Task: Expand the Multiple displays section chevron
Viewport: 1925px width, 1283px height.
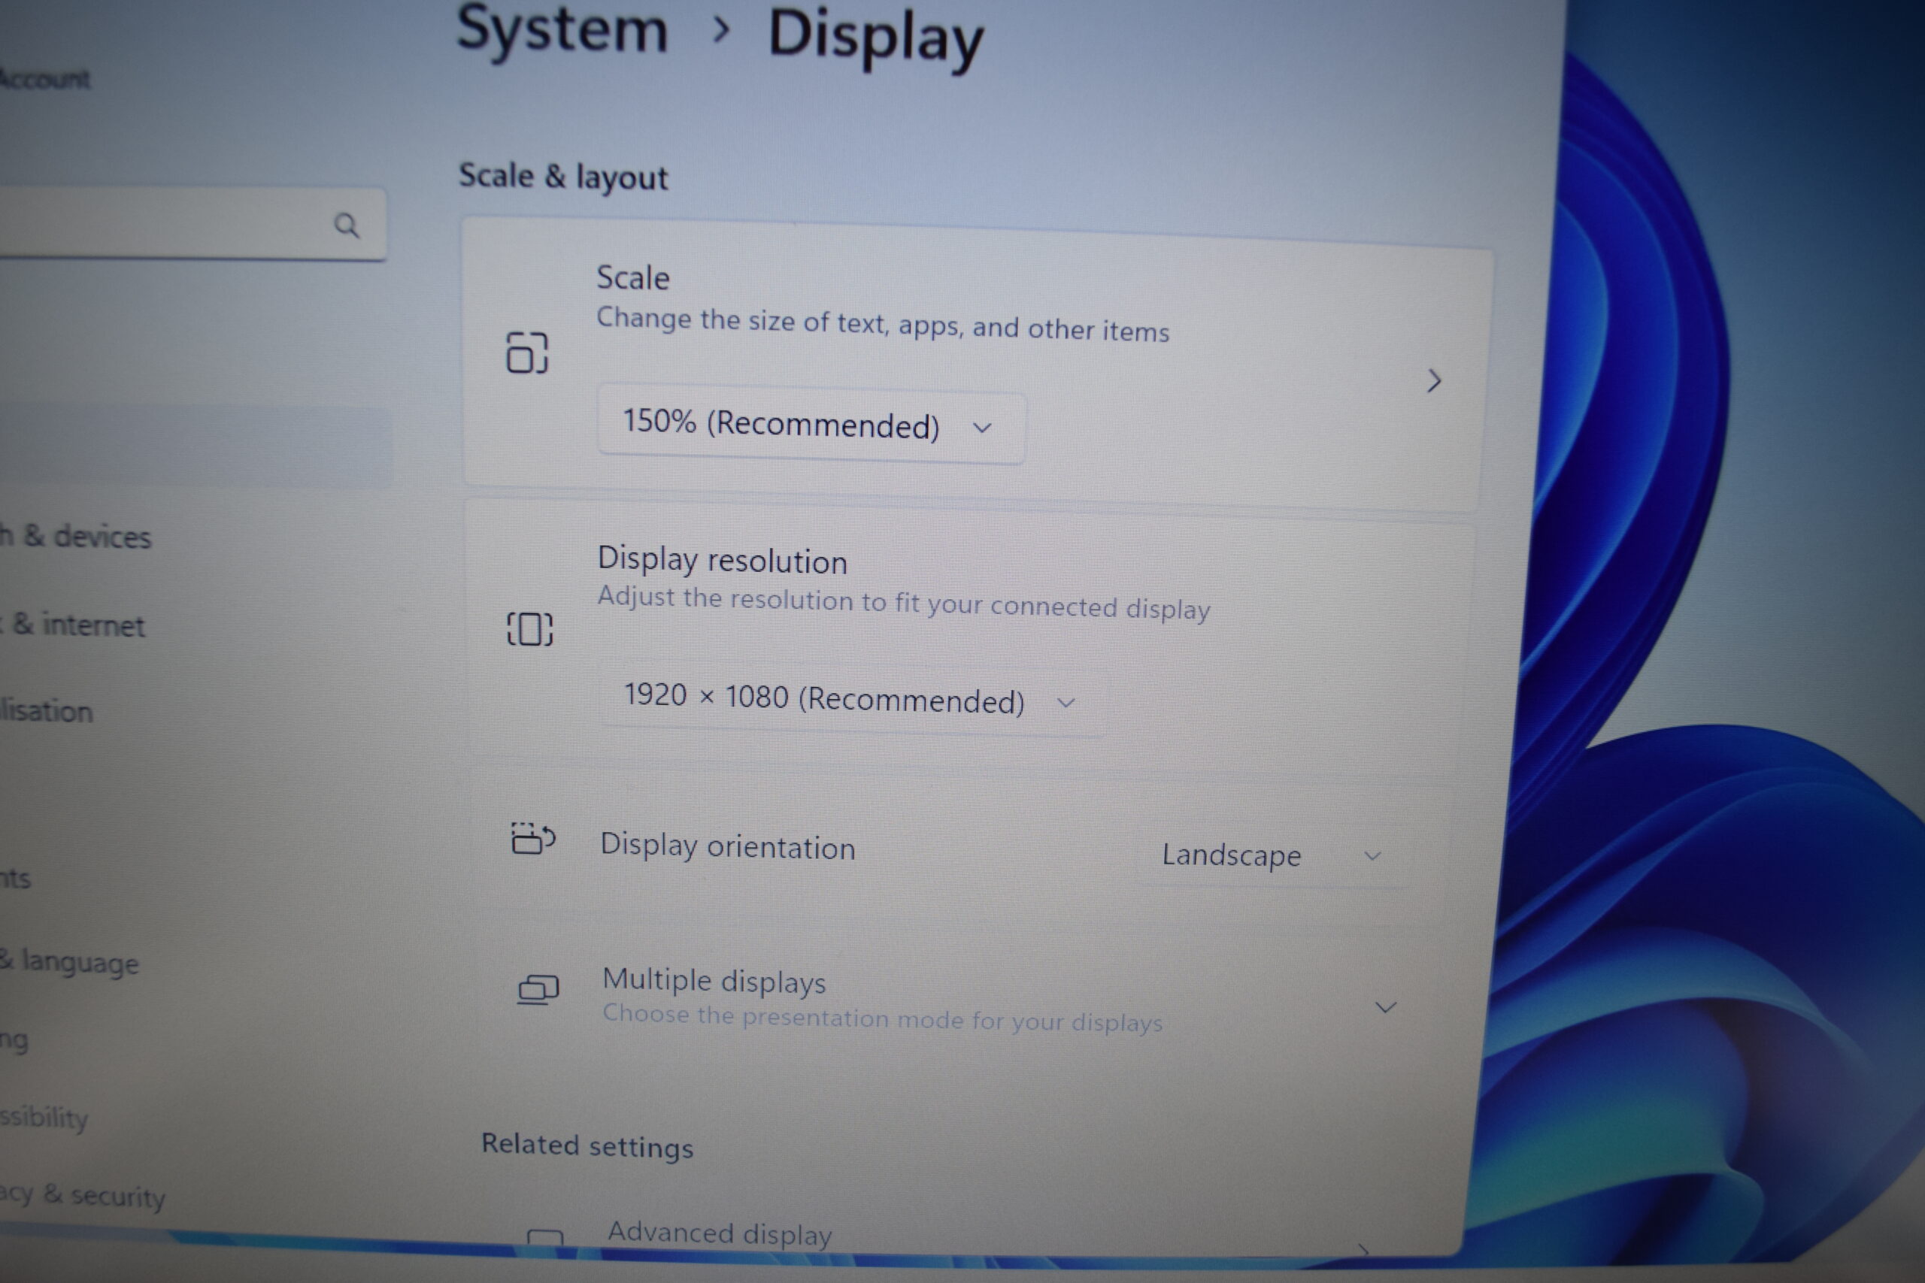Action: point(1385,1007)
